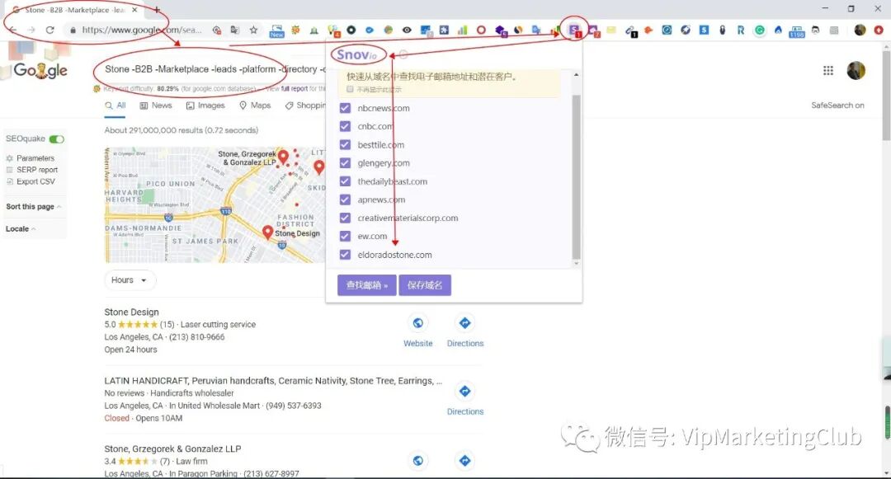Uncheck apnews.com checkbox

coord(345,200)
